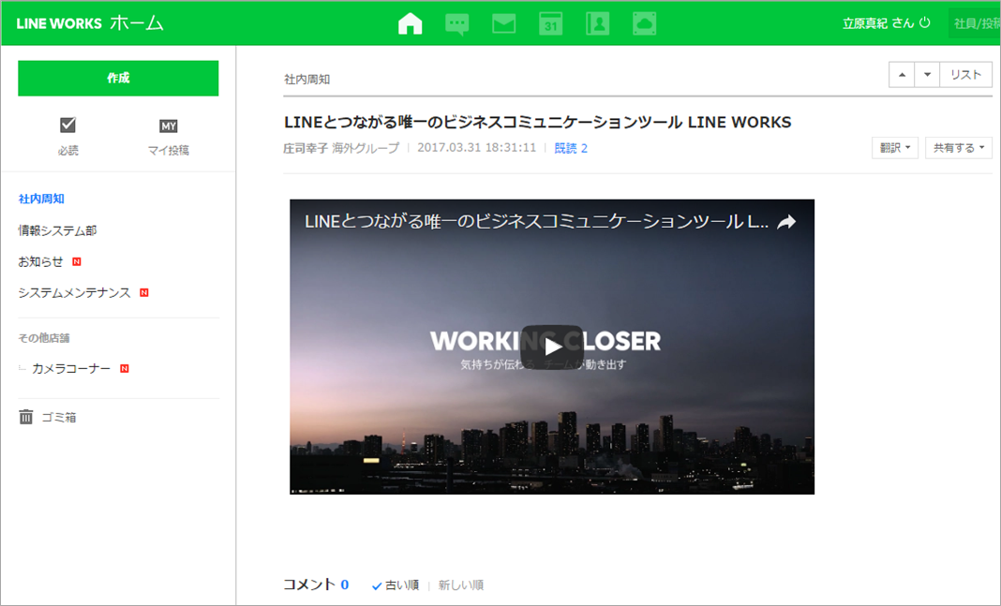
Task: Click the video share arrow icon
Action: (786, 222)
